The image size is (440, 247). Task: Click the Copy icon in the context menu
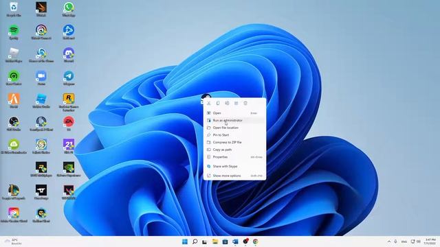pyautogui.click(x=218, y=104)
